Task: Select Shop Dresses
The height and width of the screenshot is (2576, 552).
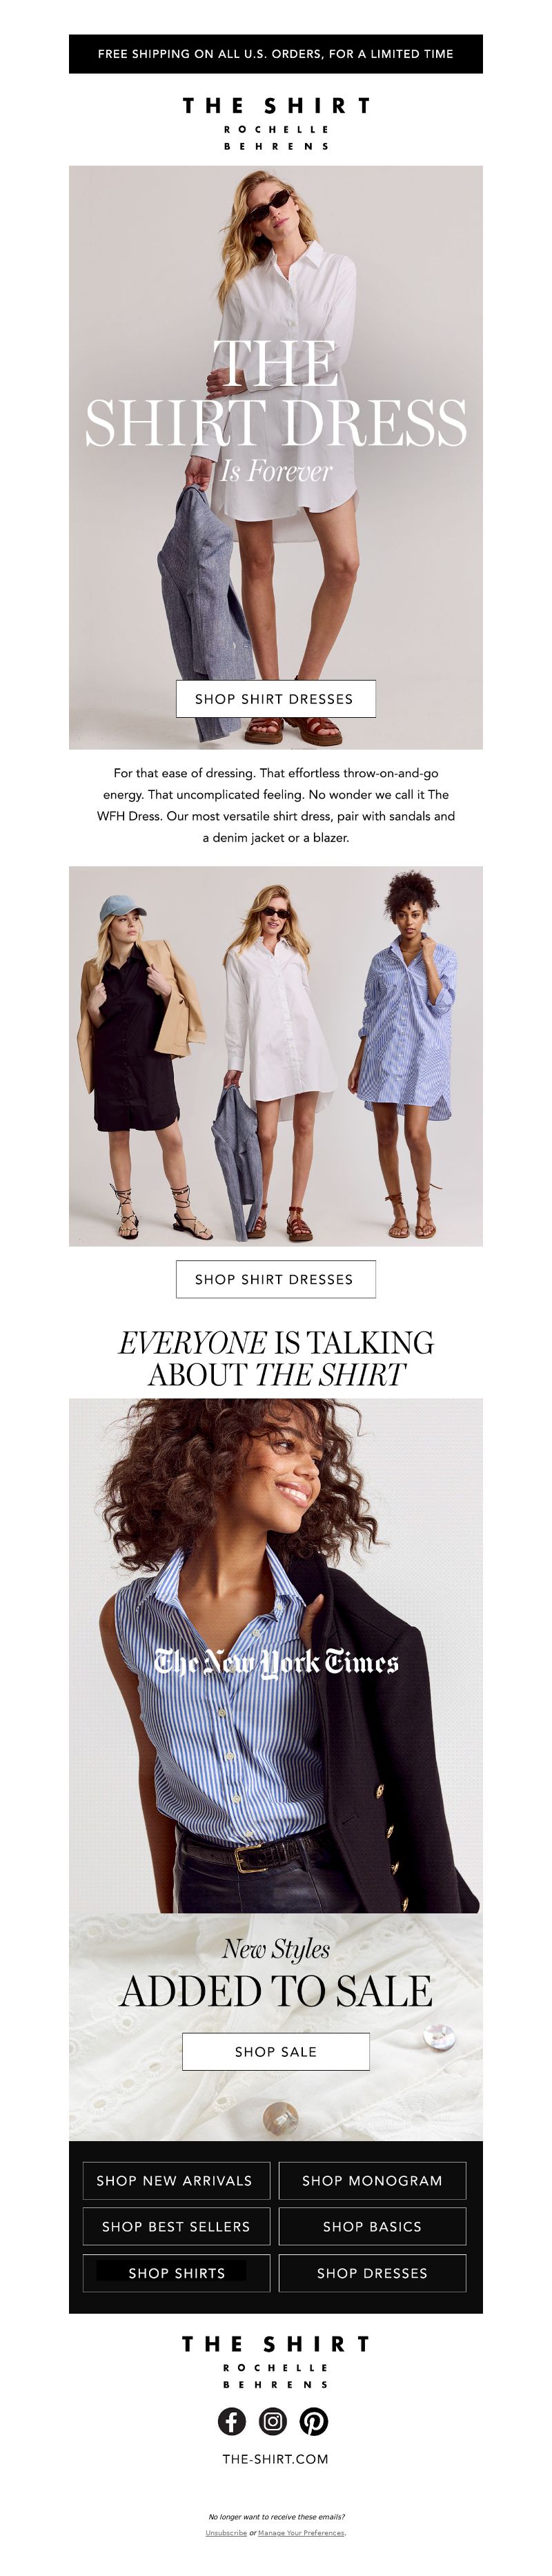Action: tap(372, 2273)
